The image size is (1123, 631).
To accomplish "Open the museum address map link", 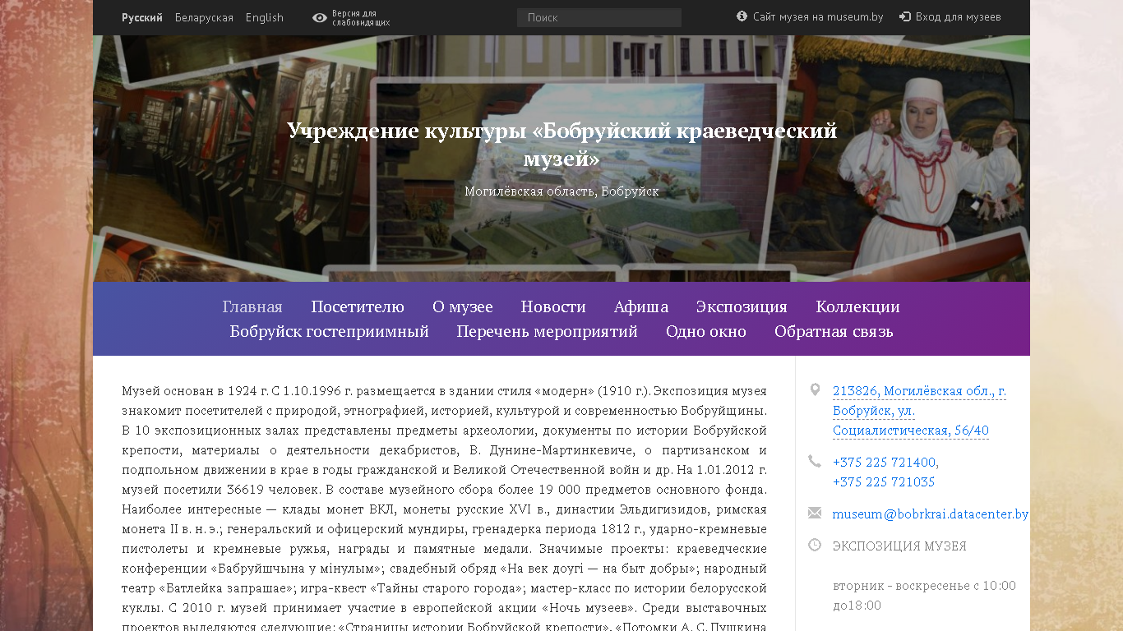I will pyautogui.click(x=919, y=411).
